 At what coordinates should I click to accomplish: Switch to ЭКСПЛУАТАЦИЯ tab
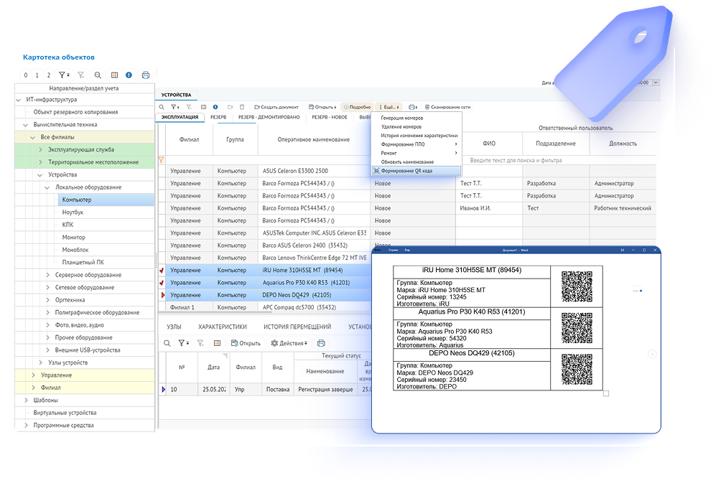point(180,117)
